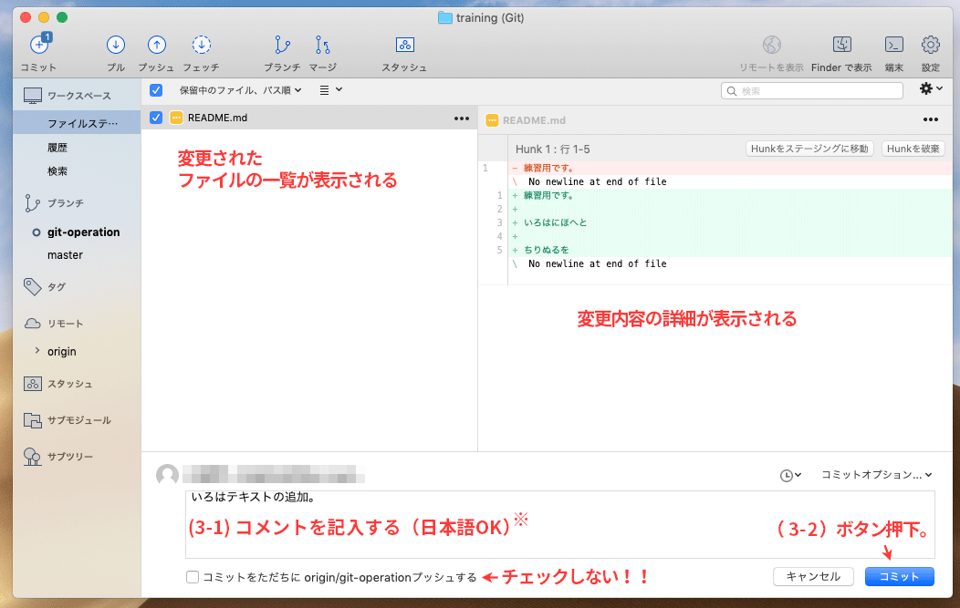
Task: Open the コミット toolbar icon with badge
Action: click(x=40, y=44)
